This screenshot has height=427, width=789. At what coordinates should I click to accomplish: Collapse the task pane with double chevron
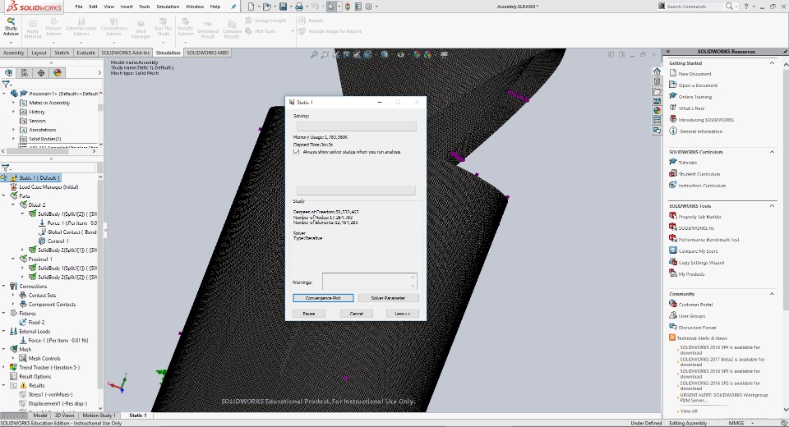coord(668,51)
